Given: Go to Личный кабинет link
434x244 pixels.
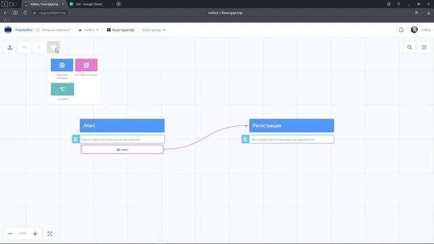Looking at the screenshot, I should point(56,30).
